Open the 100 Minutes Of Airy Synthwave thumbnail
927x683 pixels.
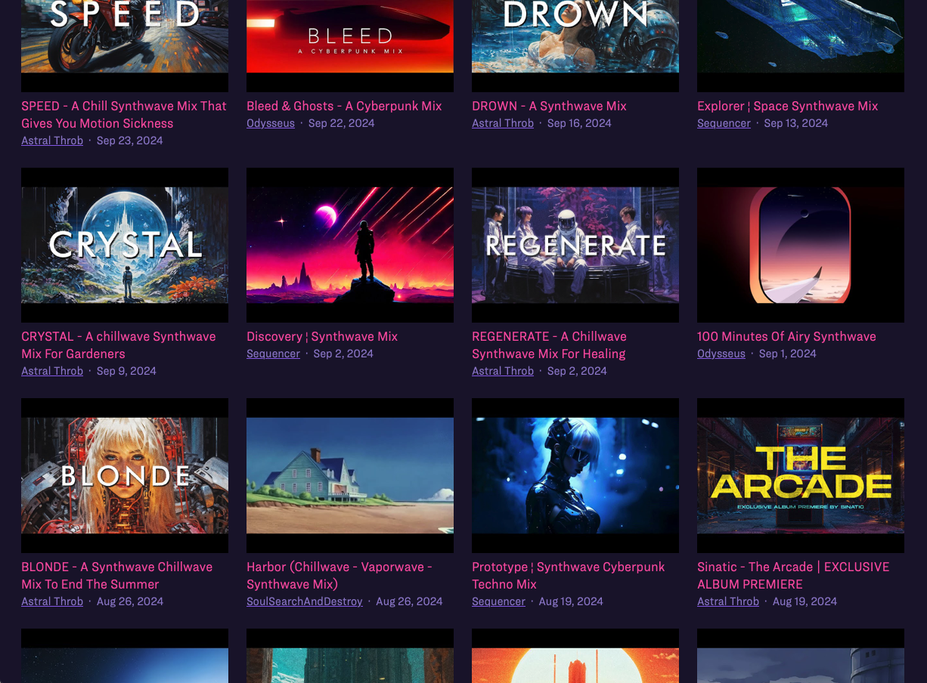pos(801,245)
